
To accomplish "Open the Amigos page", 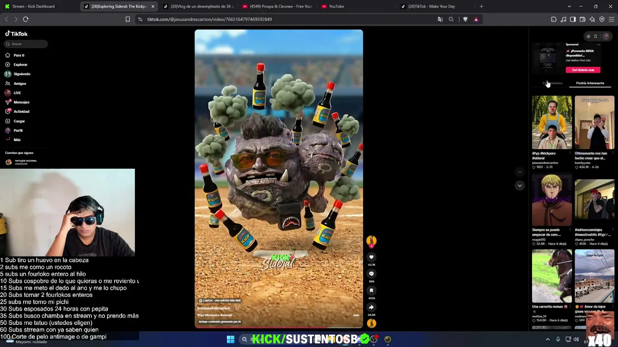I will pos(16,83).
